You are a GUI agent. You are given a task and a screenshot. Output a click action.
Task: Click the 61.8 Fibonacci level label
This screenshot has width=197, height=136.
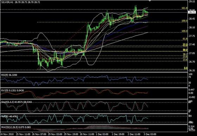pos(185,39)
